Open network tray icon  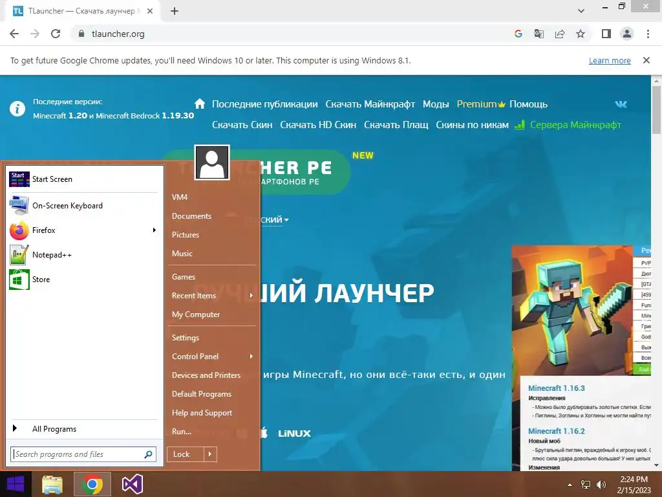tap(586, 485)
